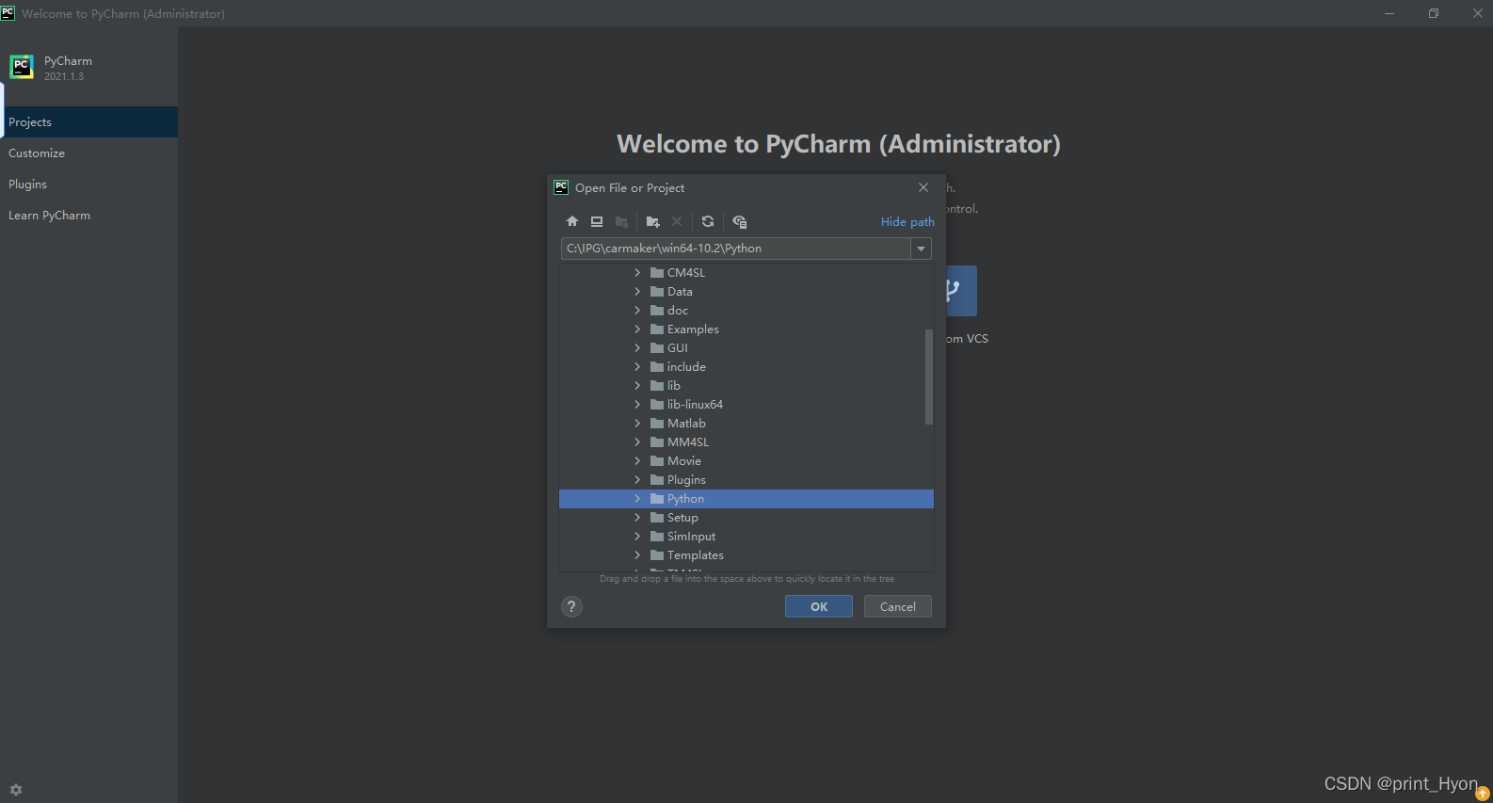Image resolution: width=1493 pixels, height=803 pixels.
Task: Click the CM4SL folder icon
Action: (657, 273)
